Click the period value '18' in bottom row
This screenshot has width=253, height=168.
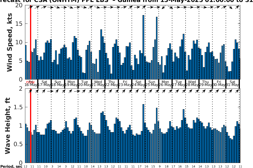click(166, 167)
